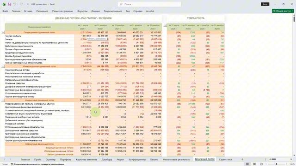Open the Коэффициенты sheet tab

137,160
